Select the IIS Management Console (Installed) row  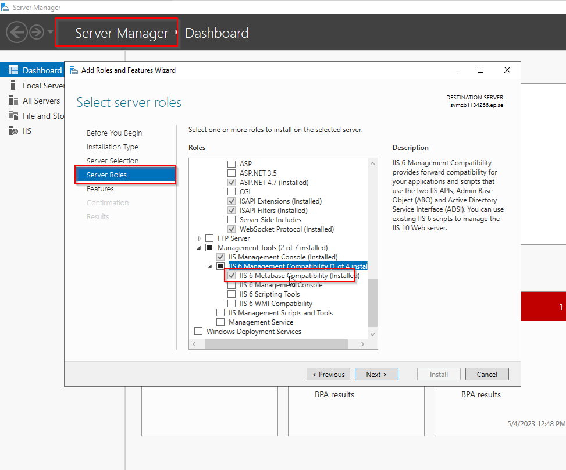[x=283, y=257]
